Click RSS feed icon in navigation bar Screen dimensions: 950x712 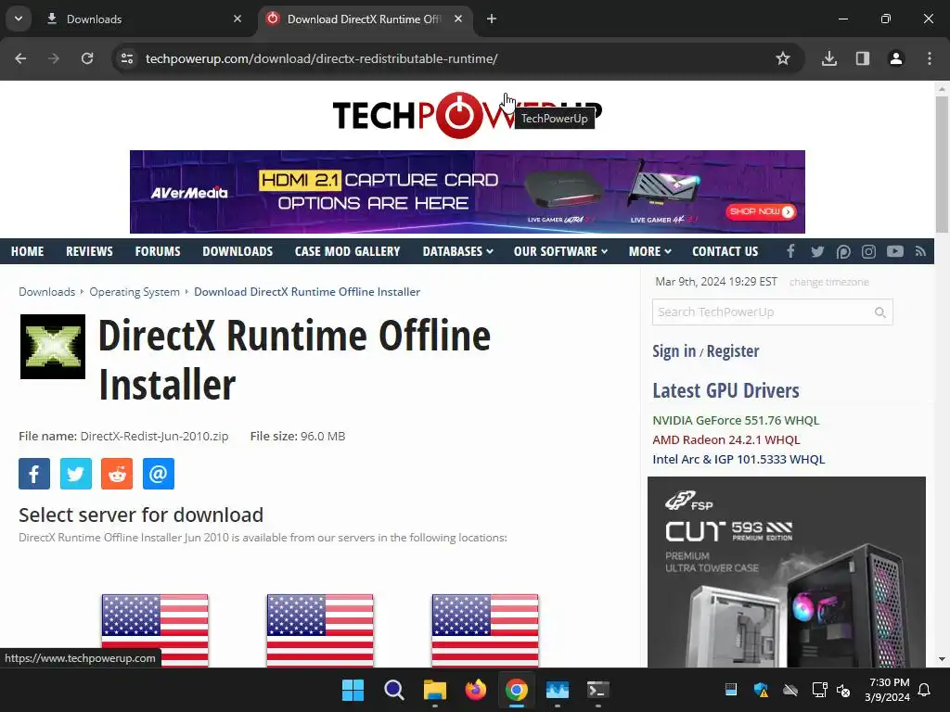click(920, 251)
